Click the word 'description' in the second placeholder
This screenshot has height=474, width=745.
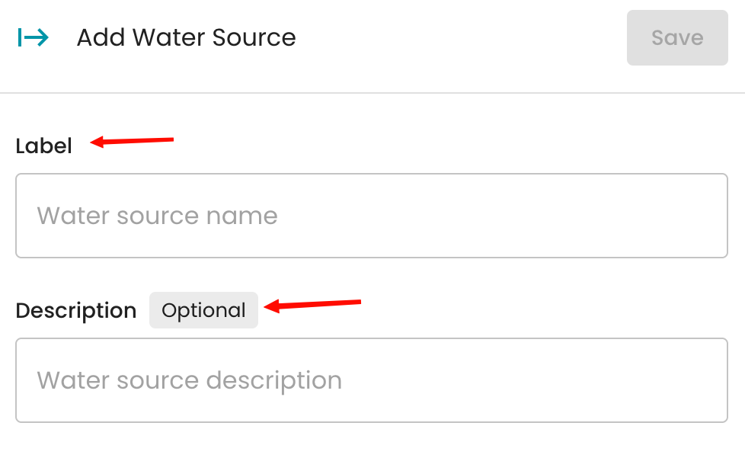274,381
